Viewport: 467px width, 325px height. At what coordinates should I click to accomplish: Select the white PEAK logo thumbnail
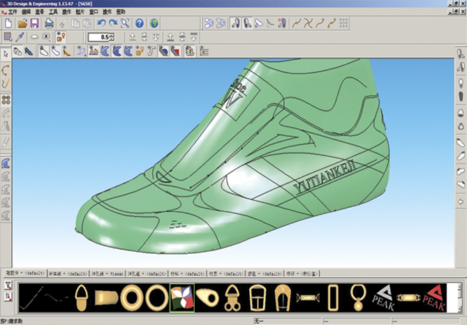(x=384, y=298)
